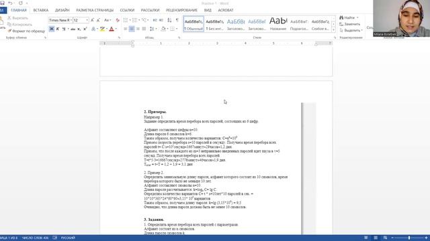The height and width of the screenshot is (241, 430).
Task: Open the font name dropdown
Action: (71, 20)
